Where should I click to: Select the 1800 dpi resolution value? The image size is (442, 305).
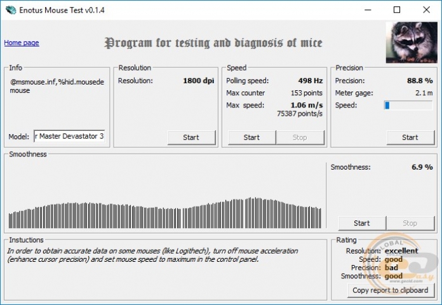coord(198,81)
